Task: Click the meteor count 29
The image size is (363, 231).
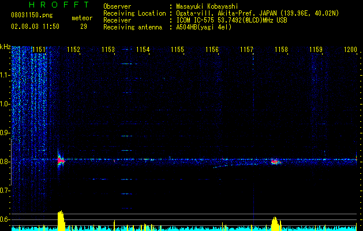Action: (84, 27)
